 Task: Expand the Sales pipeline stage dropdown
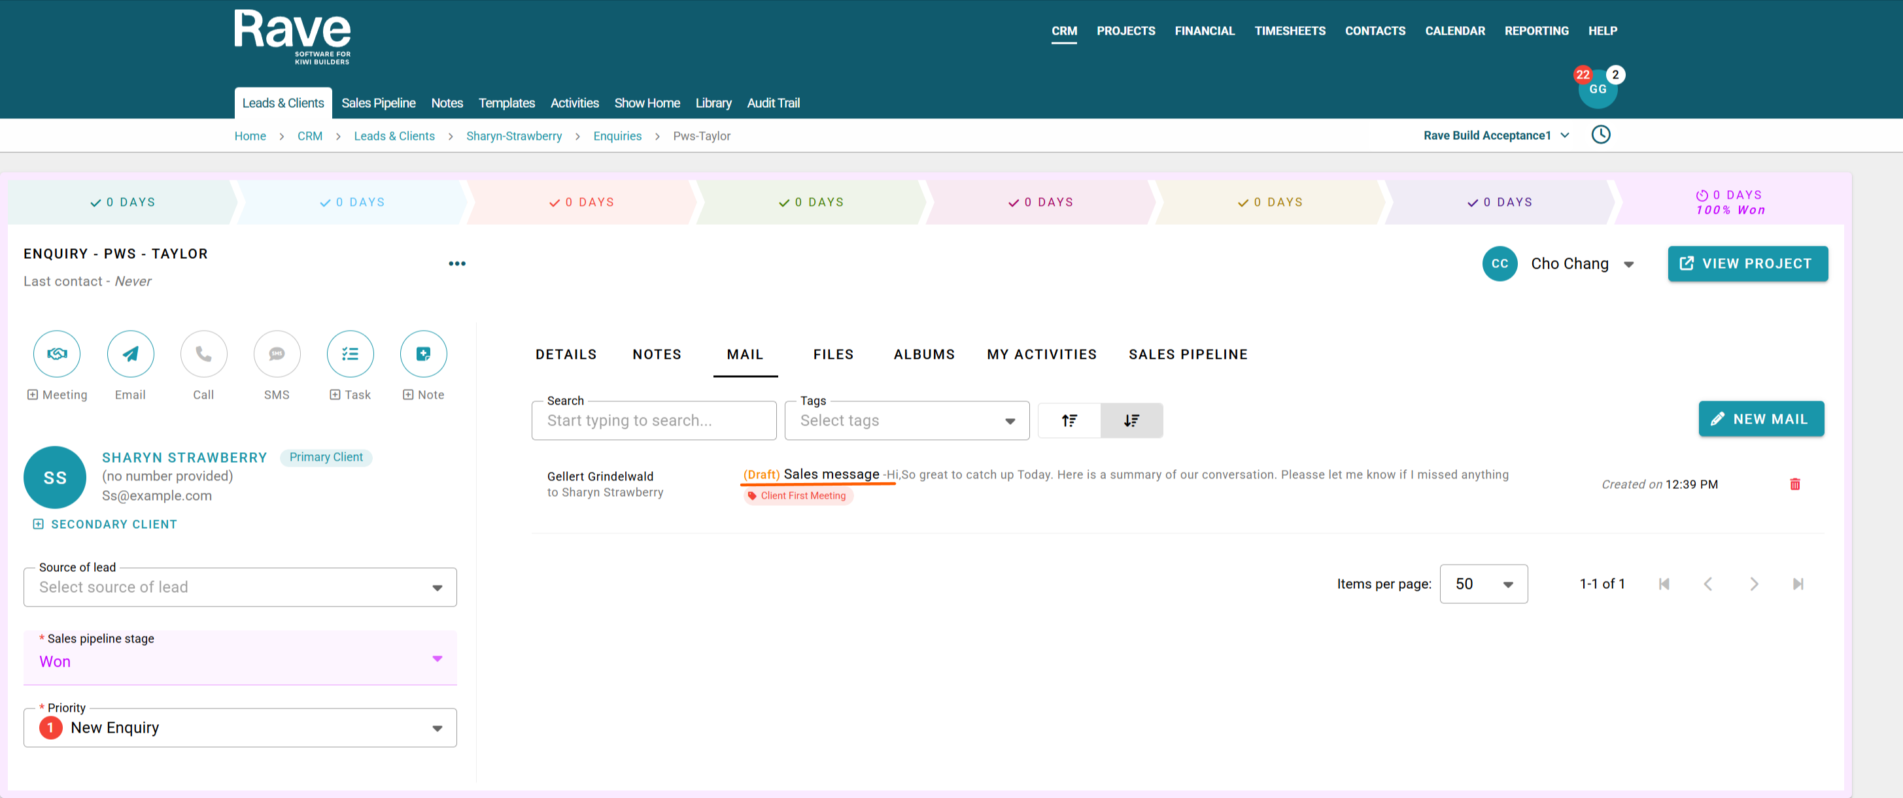click(x=240, y=659)
